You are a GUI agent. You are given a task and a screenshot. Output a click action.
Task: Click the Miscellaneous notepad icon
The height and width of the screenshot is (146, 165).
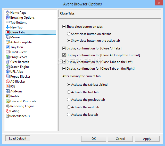[7, 116]
